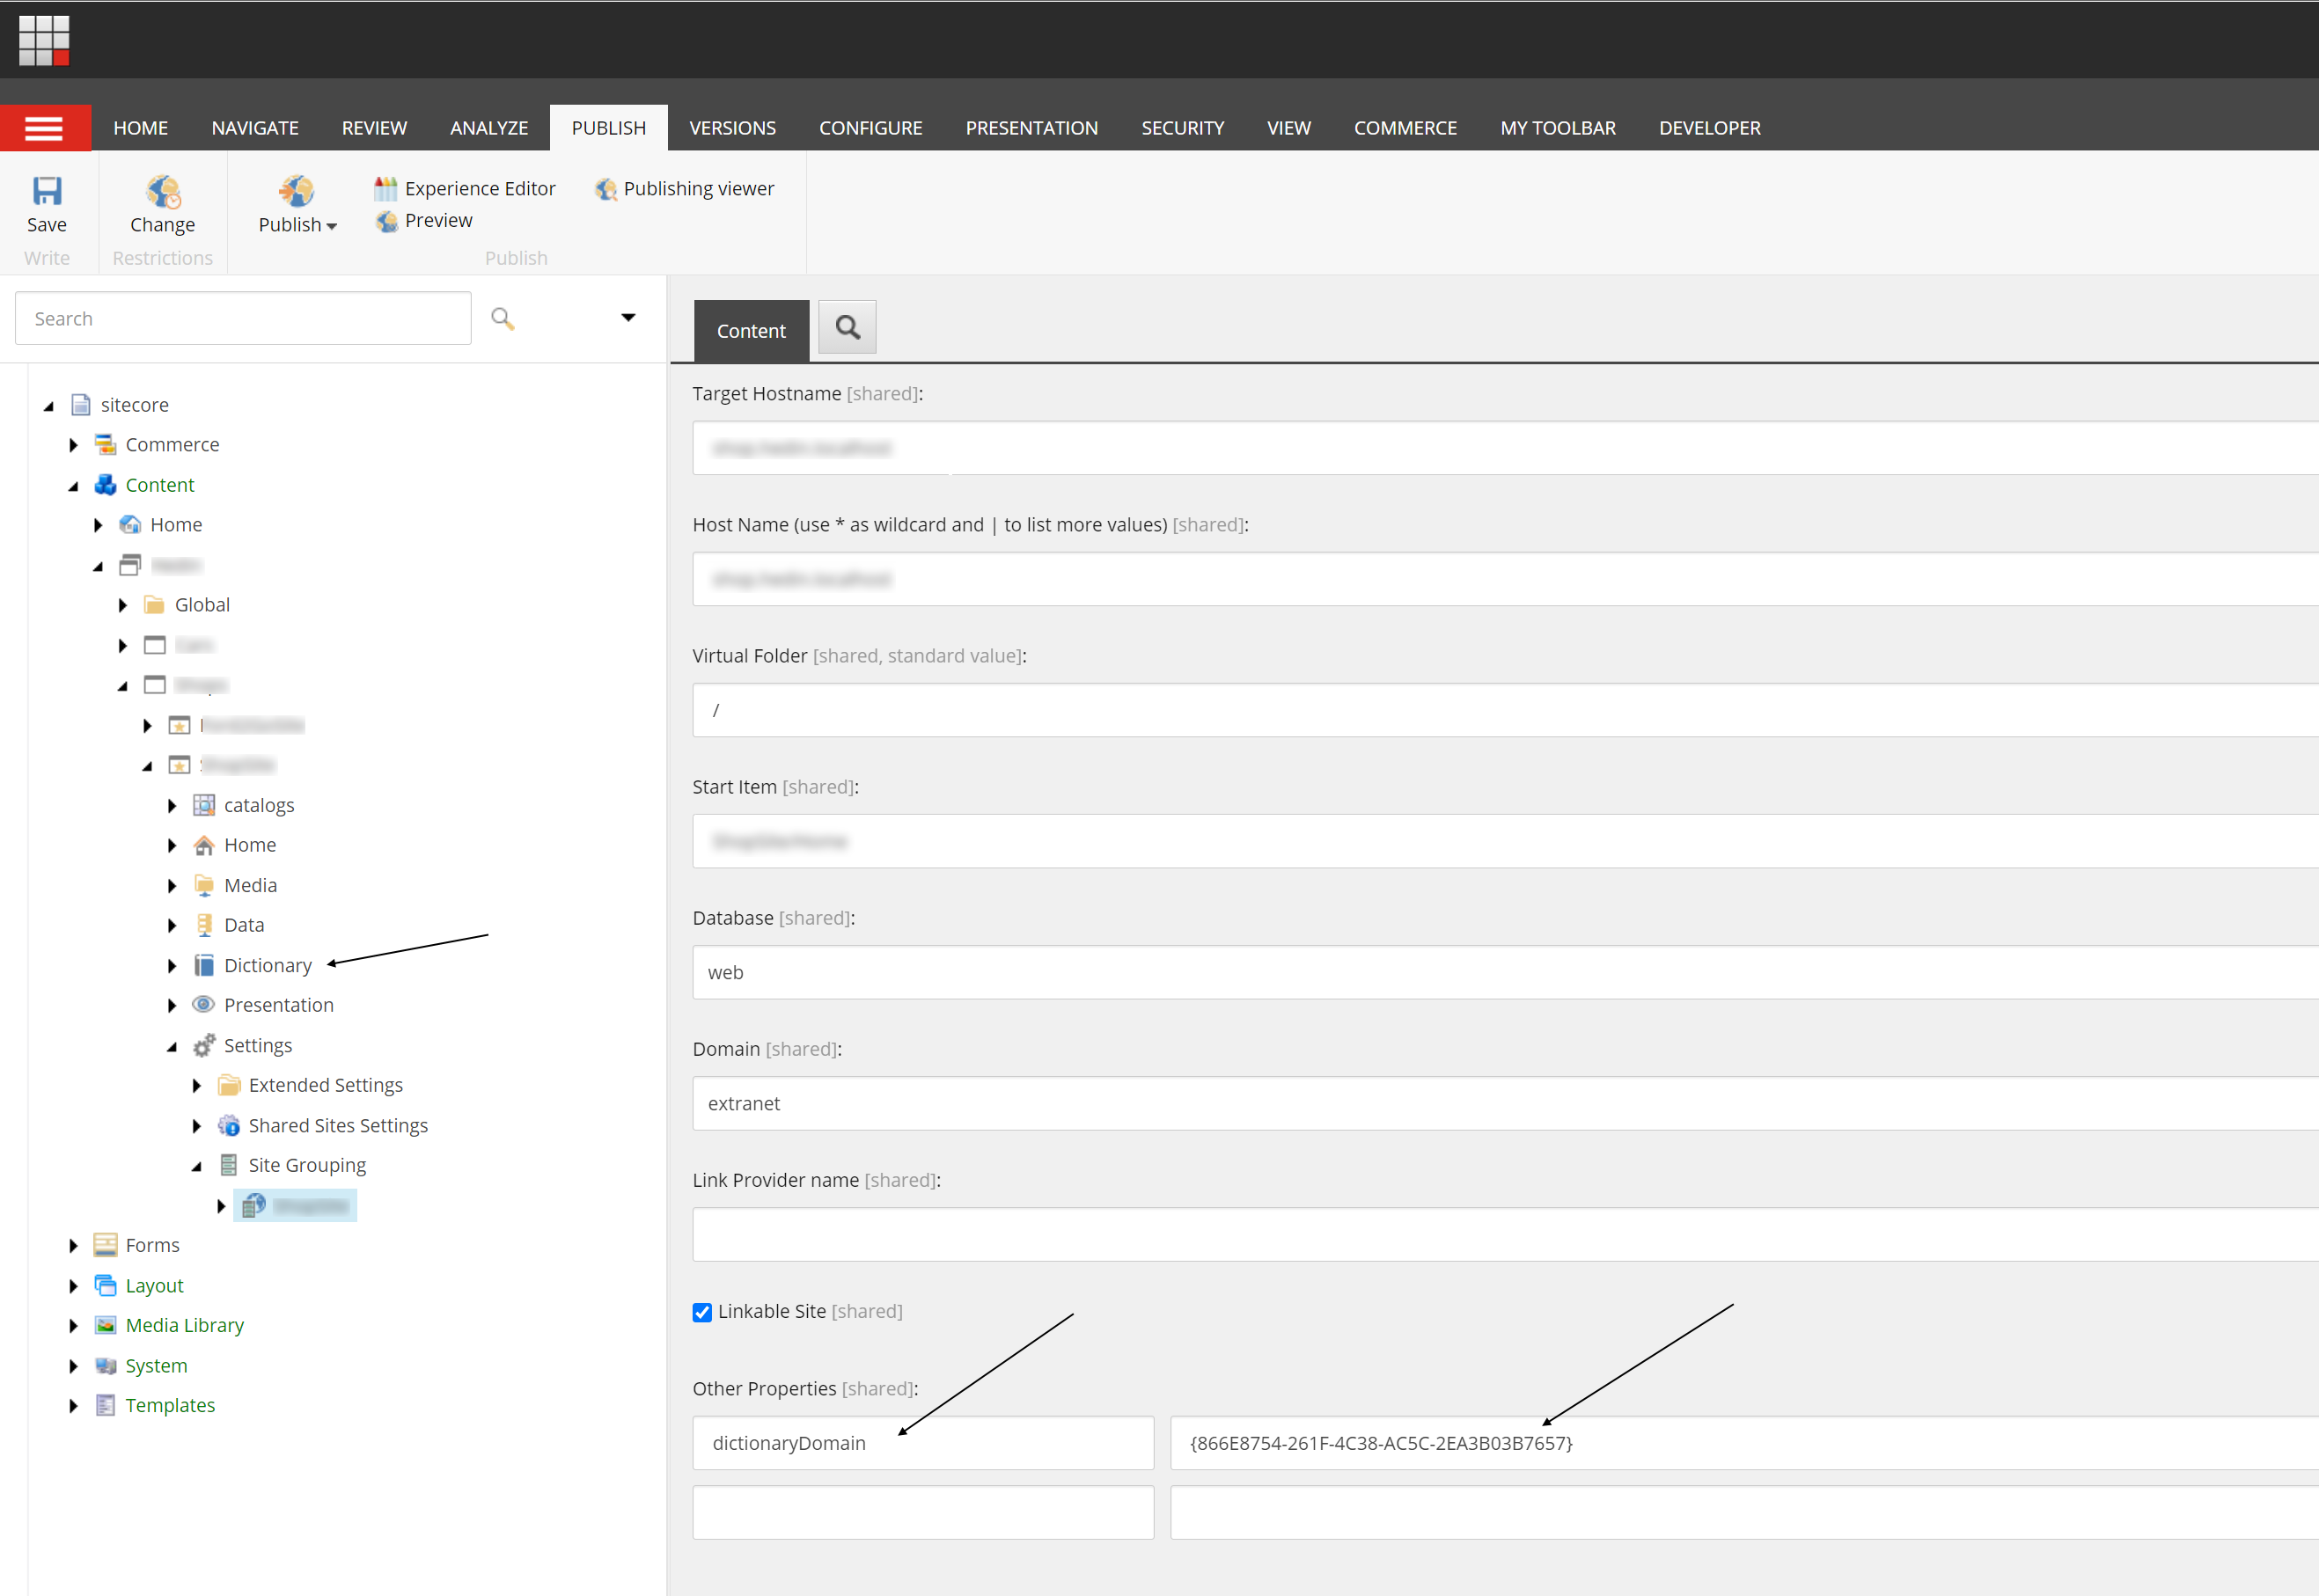The image size is (2319, 1596).
Task: Click the Database field containing web
Action: click(1500, 972)
